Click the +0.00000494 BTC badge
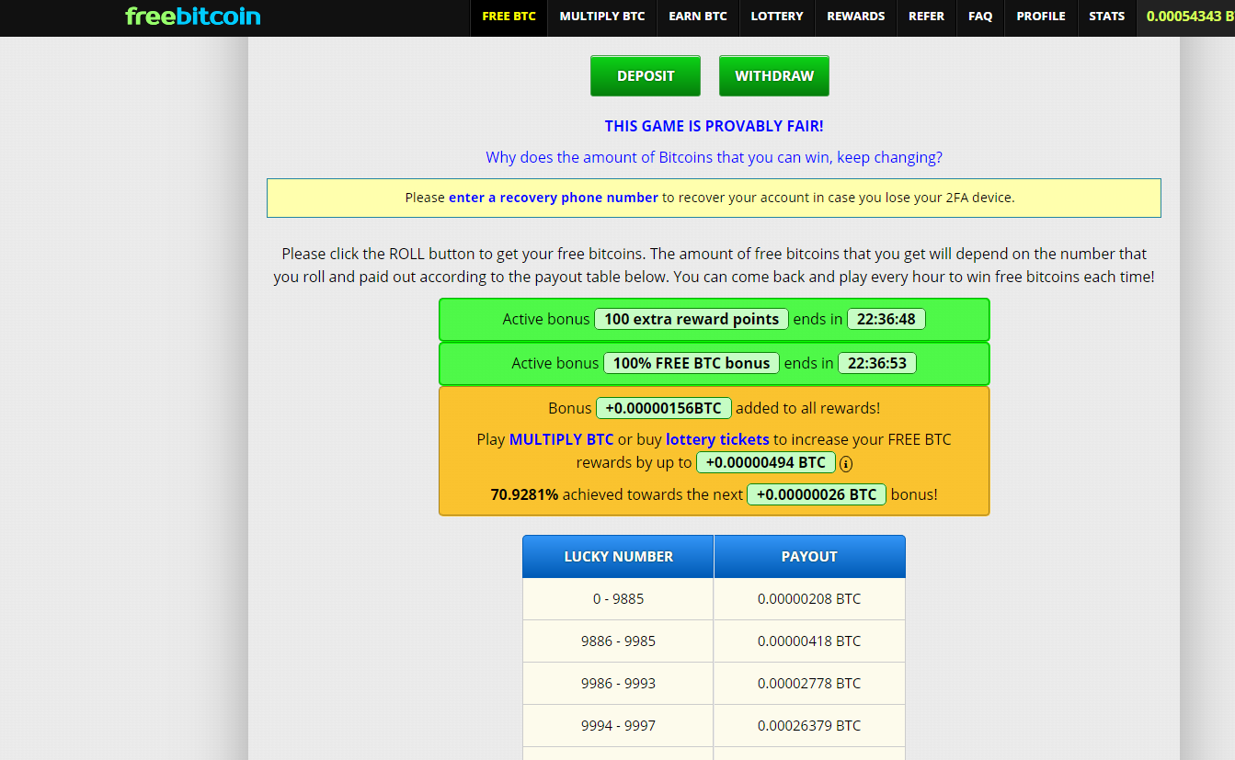This screenshot has width=1235, height=760. 766,462
